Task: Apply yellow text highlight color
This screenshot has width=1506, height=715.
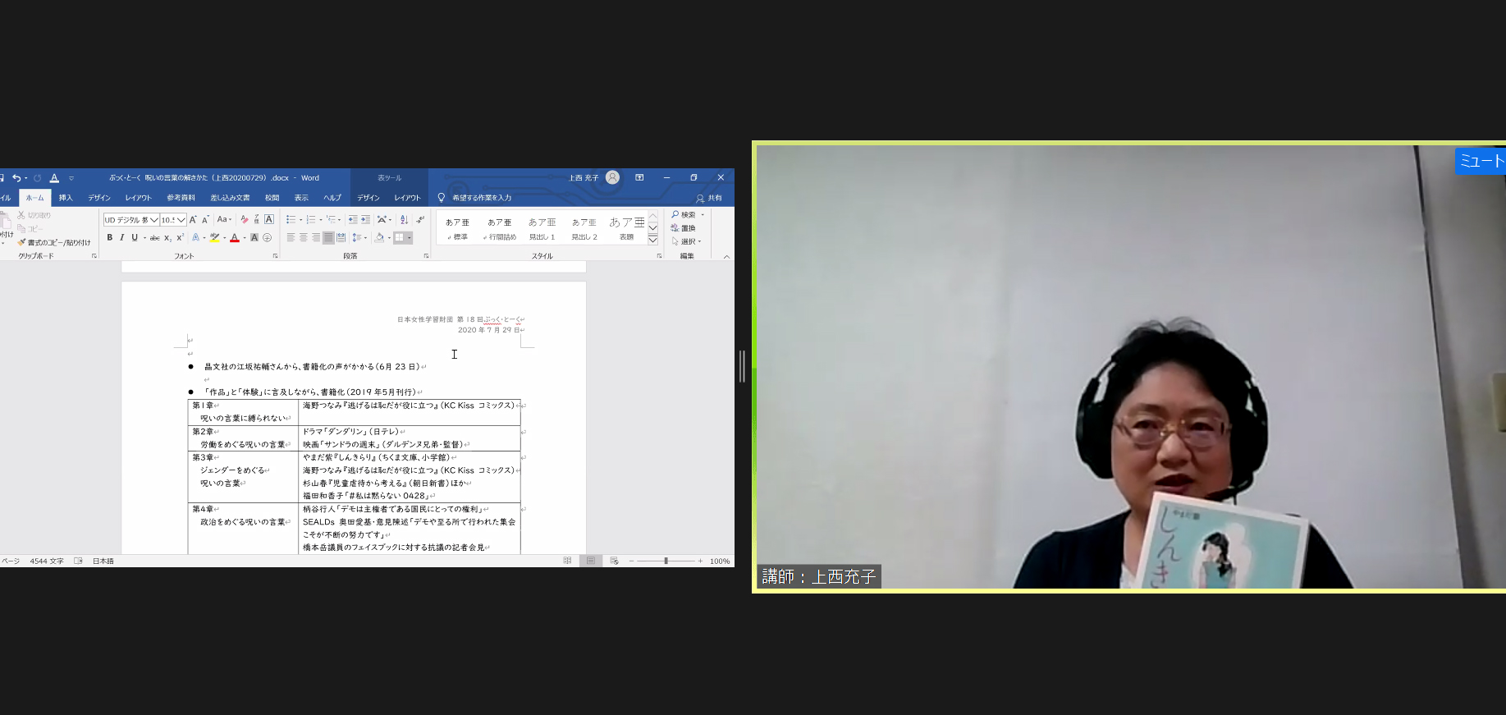Action: pos(214,237)
